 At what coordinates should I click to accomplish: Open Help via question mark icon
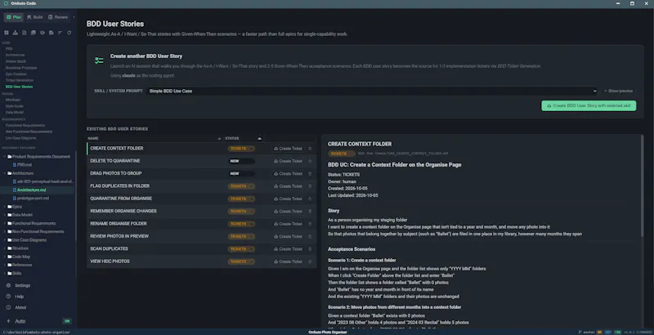[x=8, y=297]
